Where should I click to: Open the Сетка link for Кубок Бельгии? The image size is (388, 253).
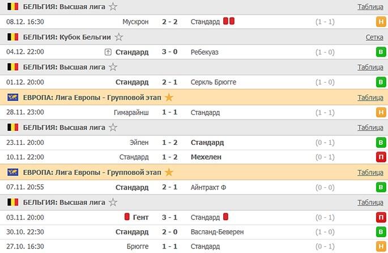click(374, 37)
